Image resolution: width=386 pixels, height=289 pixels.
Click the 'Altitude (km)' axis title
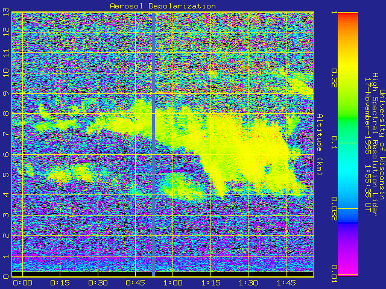319,144
